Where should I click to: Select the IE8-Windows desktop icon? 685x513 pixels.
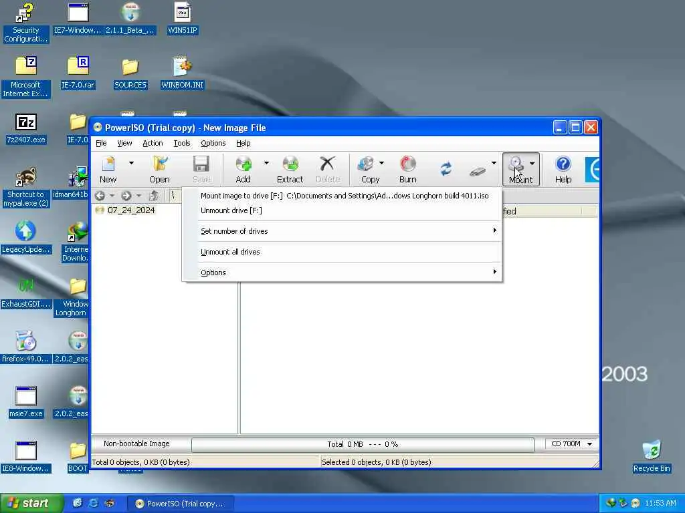pyautogui.click(x=26, y=457)
